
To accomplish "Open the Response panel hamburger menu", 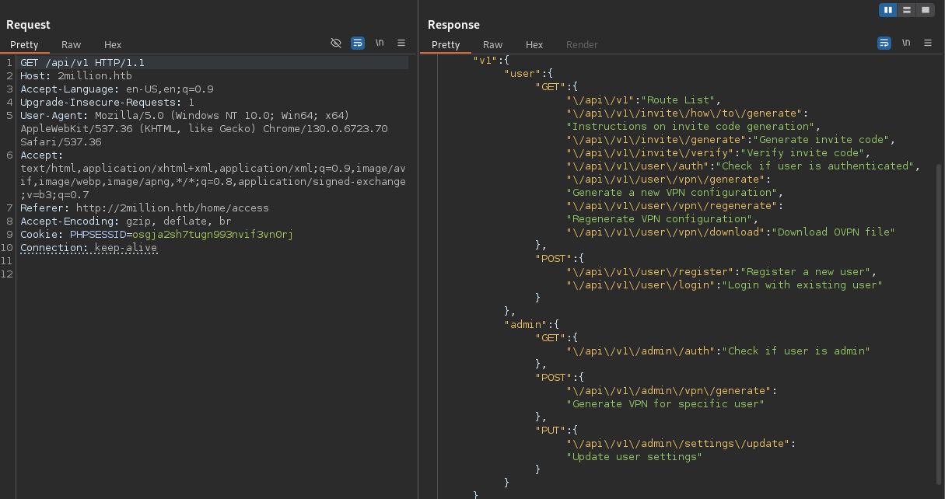I will 928,44.
